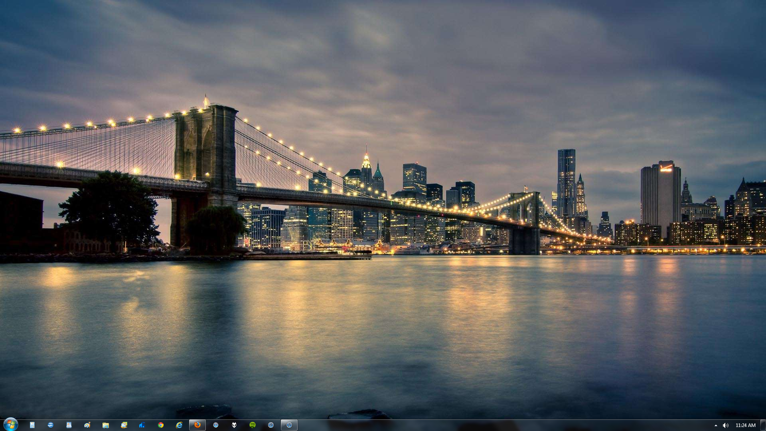
Task: Switch to the running Firefox window
Action: (x=197, y=425)
